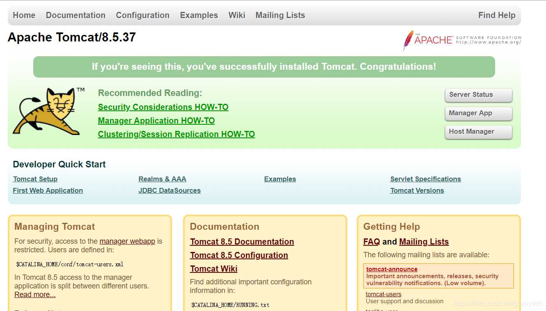546x311 pixels.
Task: Open the Manager App button
Action: 479,113
